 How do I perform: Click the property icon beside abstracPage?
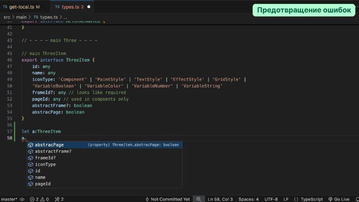tap(31, 145)
